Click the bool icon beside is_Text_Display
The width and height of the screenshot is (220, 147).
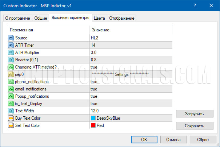tap(11, 104)
